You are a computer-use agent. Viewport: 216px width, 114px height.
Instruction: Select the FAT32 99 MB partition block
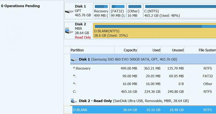[118, 11]
